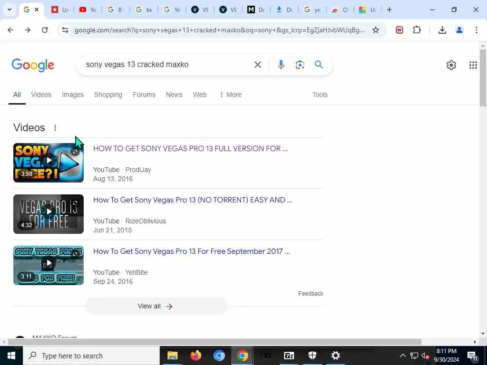Click into the Google search box
The height and width of the screenshot is (365, 487).
(x=167, y=65)
